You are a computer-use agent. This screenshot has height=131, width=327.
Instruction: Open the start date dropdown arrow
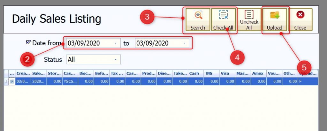point(115,43)
